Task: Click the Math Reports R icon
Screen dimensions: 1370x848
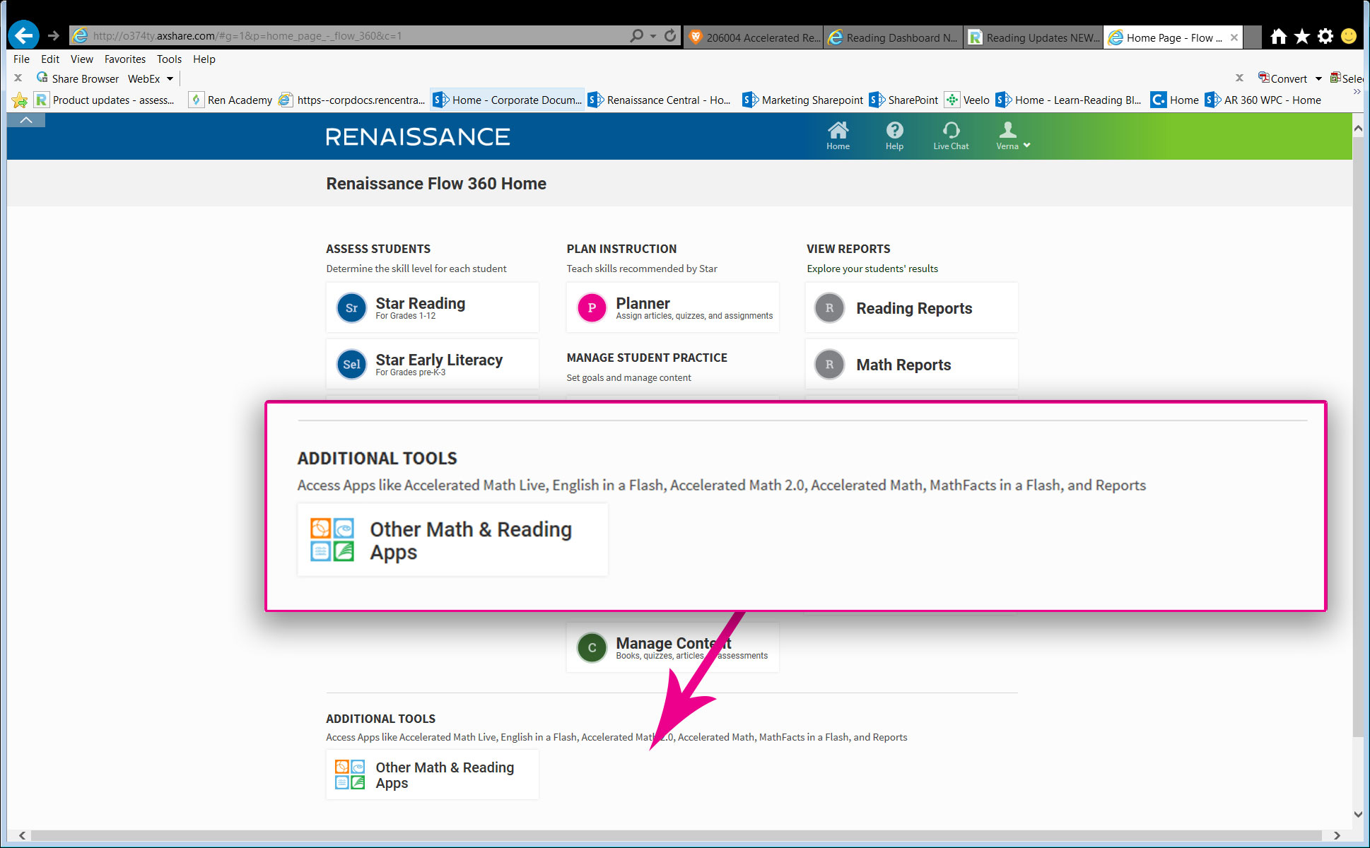Action: [829, 365]
